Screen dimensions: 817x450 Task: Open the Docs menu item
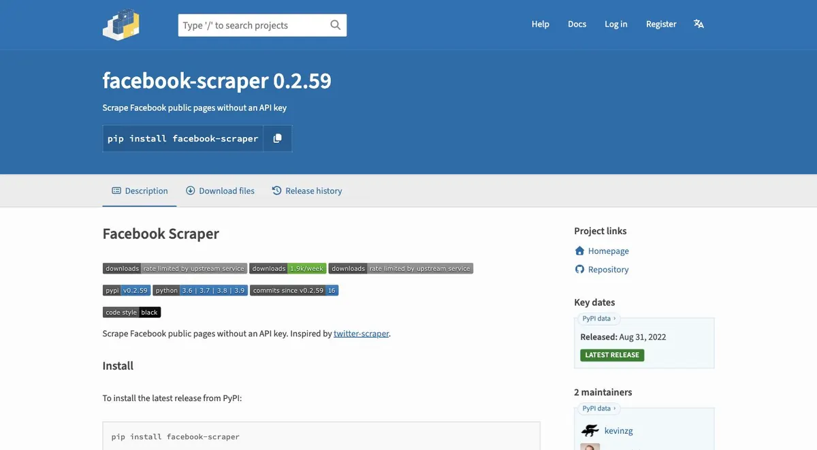[x=577, y=24]
